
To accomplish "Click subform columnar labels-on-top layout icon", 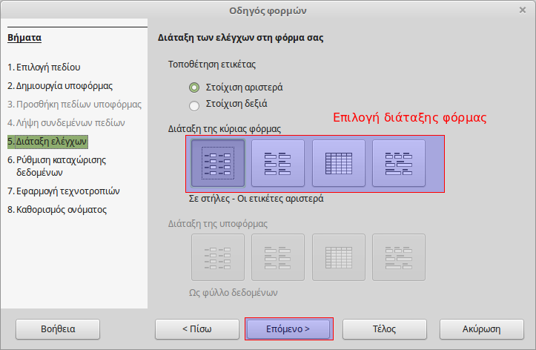I will (x=277, y=257).
